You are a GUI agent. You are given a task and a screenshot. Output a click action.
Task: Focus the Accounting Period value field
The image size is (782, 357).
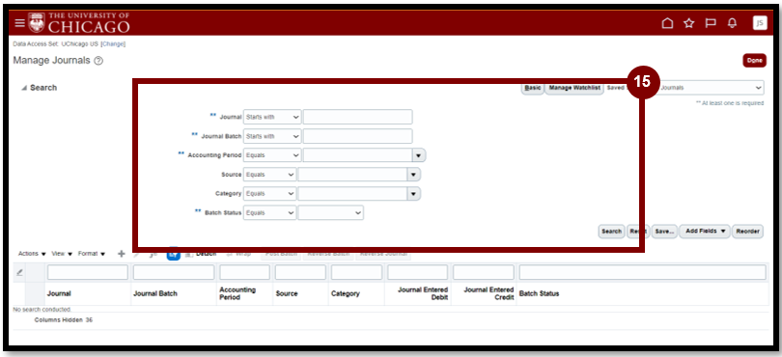pyautogui.click(x=357, y=155)
